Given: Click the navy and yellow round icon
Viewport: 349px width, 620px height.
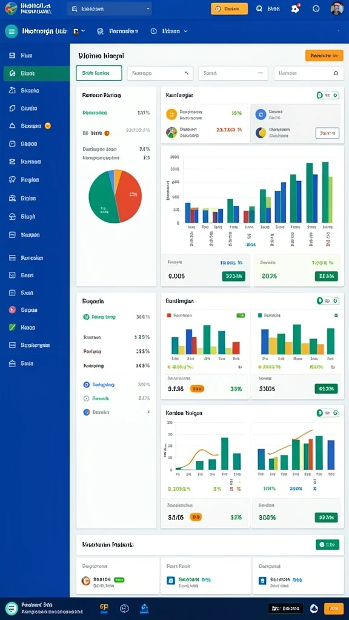Looking at the screenshot, I should 261,133.
